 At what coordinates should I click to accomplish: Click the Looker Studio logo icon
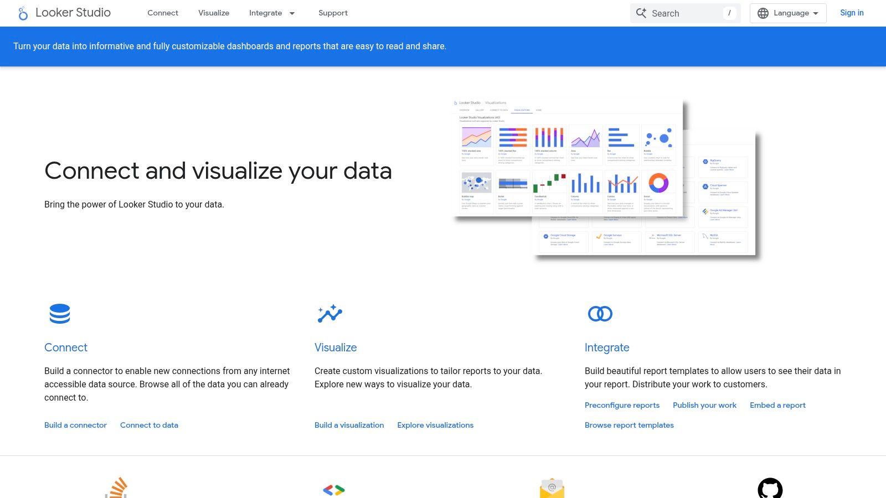click(22, 13)
